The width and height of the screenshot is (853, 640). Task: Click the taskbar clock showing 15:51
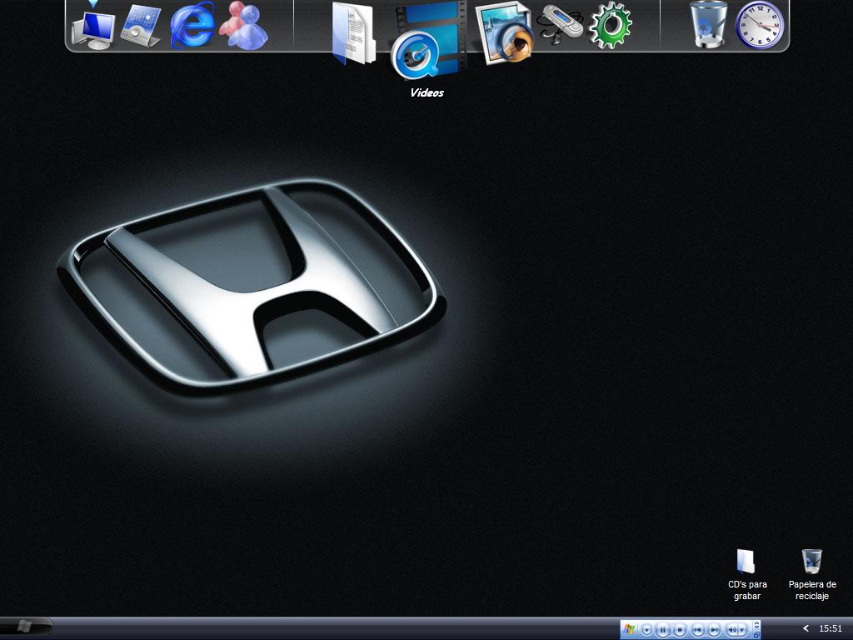click(x=831, y=628)
